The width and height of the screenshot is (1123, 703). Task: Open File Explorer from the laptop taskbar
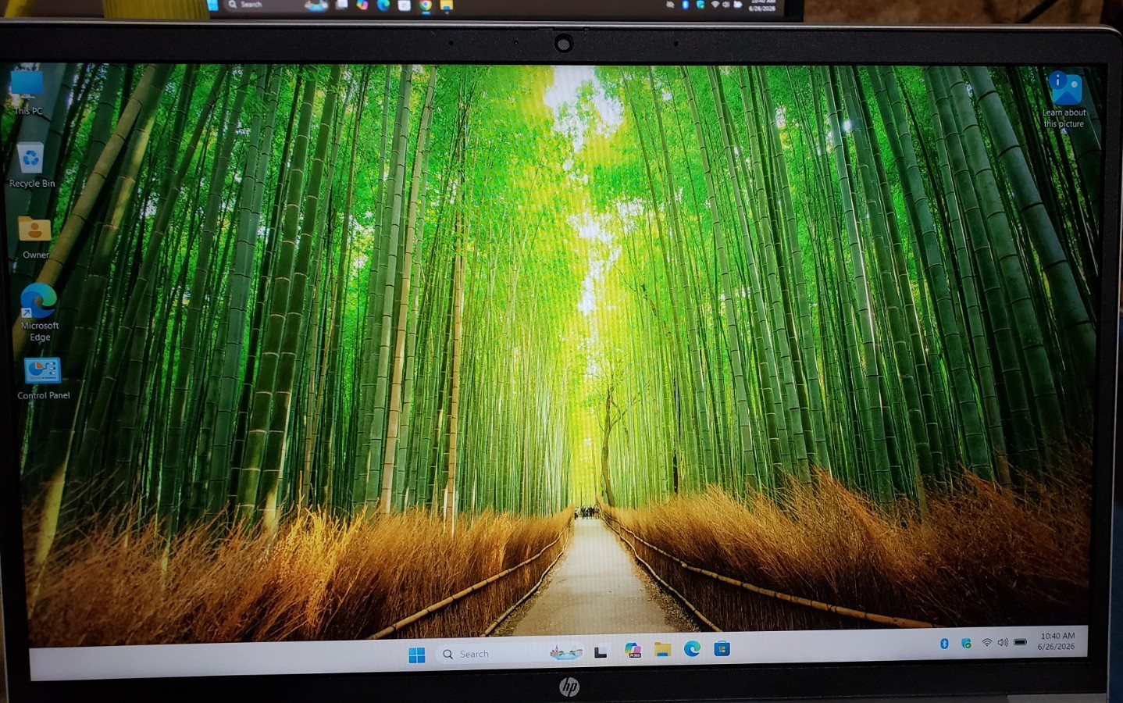662,649
